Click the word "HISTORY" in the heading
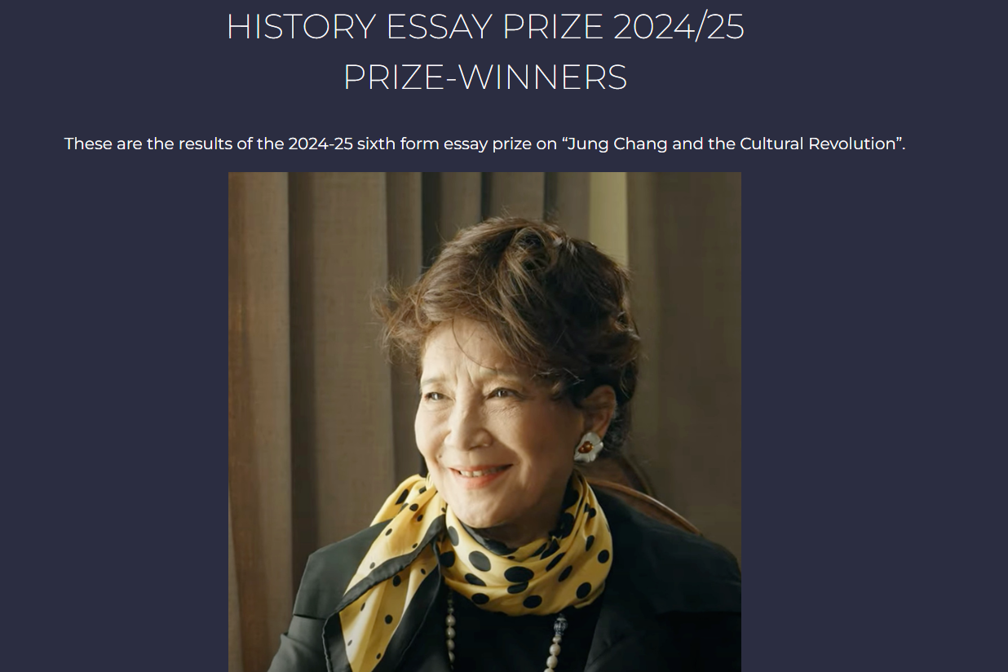The height and width of the screenshot is (672, 1008). coord(301,27)
